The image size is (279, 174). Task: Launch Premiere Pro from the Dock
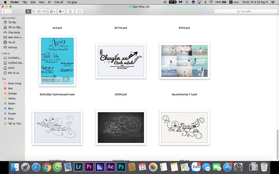coord(89,167)
